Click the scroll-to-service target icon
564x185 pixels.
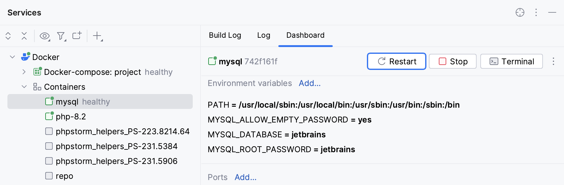point(520,13)
